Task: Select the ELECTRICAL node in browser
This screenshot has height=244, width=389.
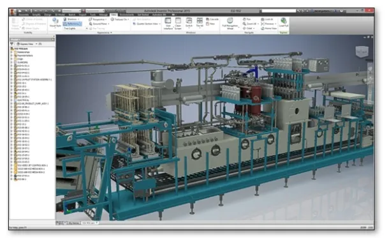Action: (x=22, y=100)
